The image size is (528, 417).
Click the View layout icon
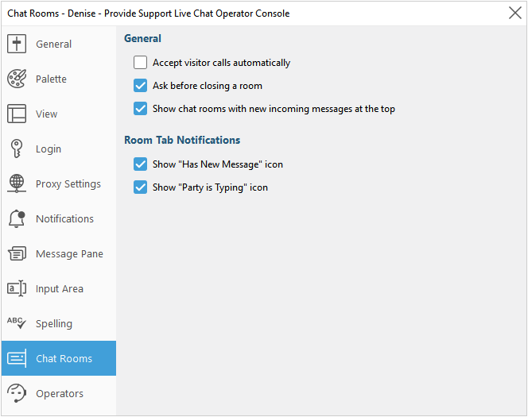[17, 114]
